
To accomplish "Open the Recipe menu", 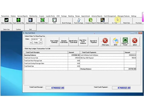I will [x=77, y=16].
